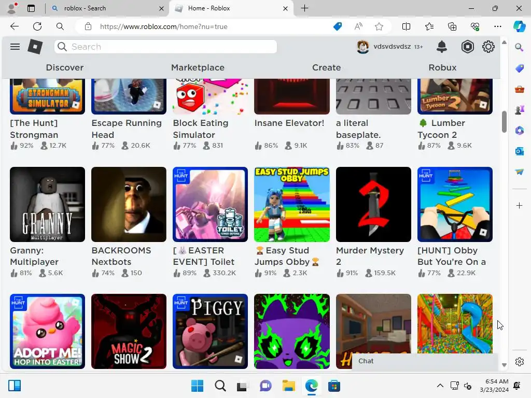Open the BACKROOMS Nextbots thumbnail

(x=129, y=204)
